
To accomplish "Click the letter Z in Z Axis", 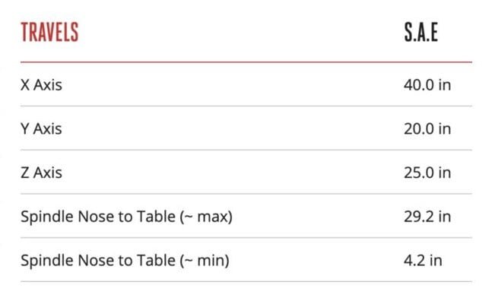I will click(25, 173).
